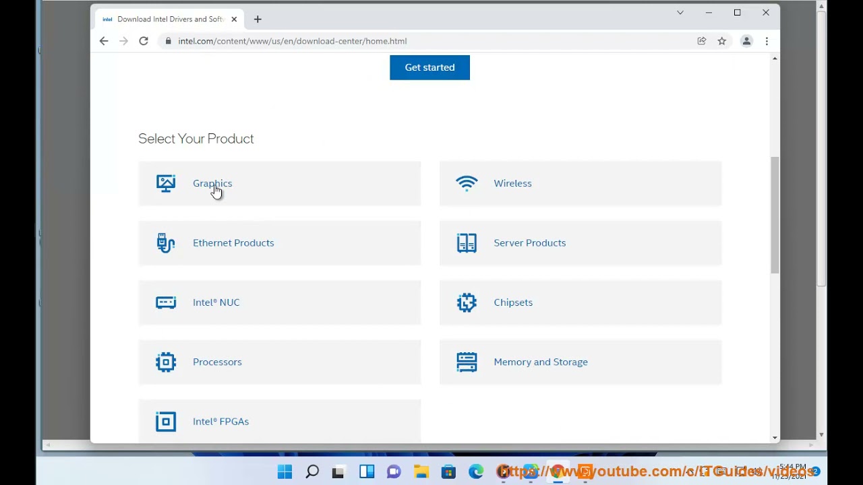Open Microsoft Edge from the taskbar
Screen dimensions: 863x485
point(476,472)
